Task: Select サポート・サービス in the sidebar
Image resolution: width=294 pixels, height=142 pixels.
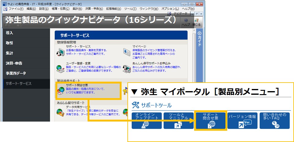Action: coord(26,83)
